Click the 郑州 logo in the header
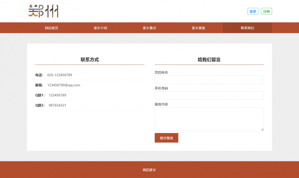 pos(43,11)
